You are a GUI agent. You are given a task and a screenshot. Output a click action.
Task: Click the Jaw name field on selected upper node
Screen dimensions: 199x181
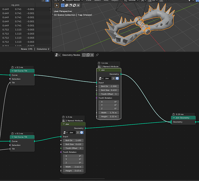pyautogui.click(x=108, y=78)
